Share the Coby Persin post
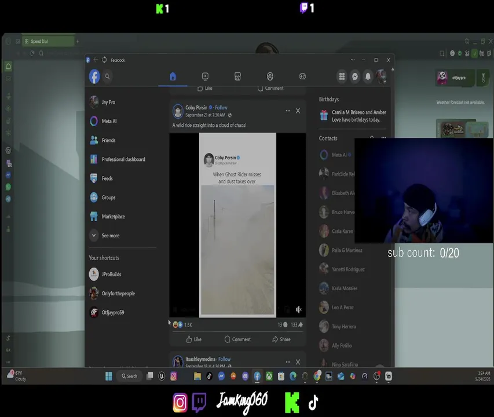The height and width of the screenshot is (417, 494). [281, 339]
